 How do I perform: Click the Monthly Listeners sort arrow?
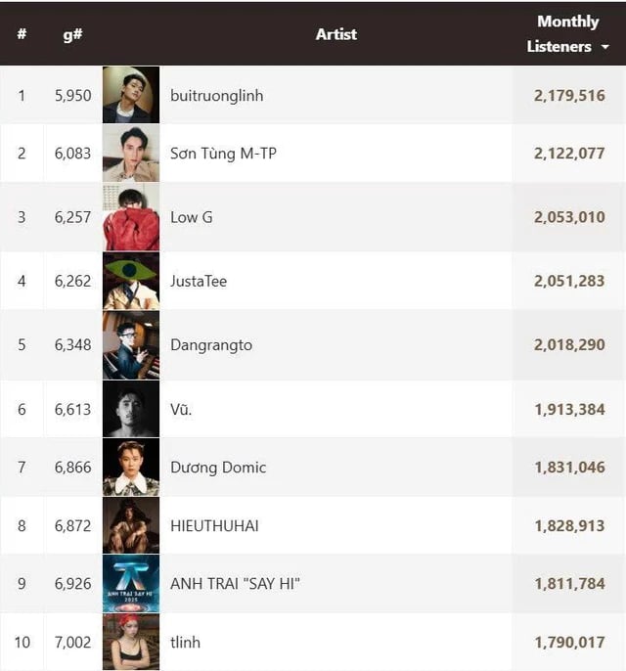(605, 47)
